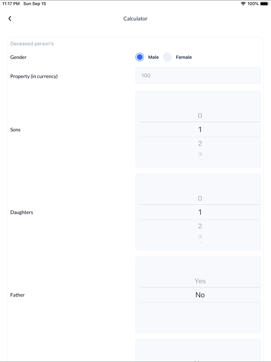This screenshot has width=271, height=362.
Task: Choose 0 in the Daughters picker
Action: coord(200,198)
